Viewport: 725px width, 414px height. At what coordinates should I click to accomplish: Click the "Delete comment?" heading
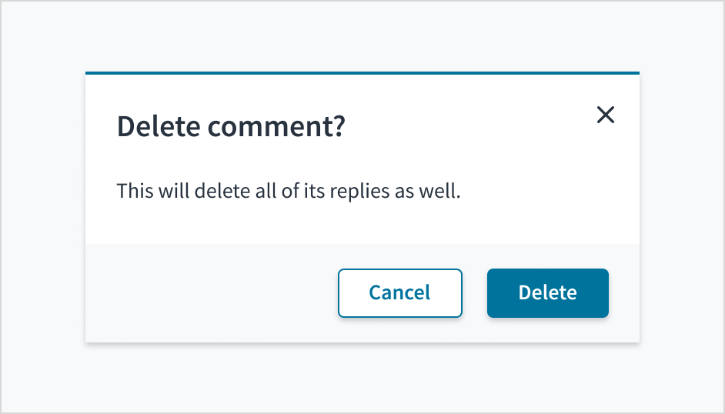coord(231,126)
